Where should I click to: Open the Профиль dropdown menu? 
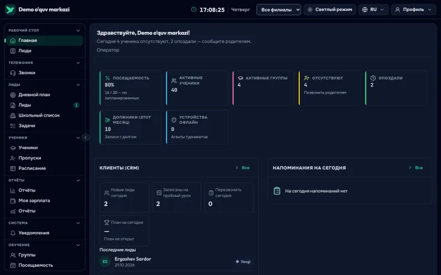413,9
